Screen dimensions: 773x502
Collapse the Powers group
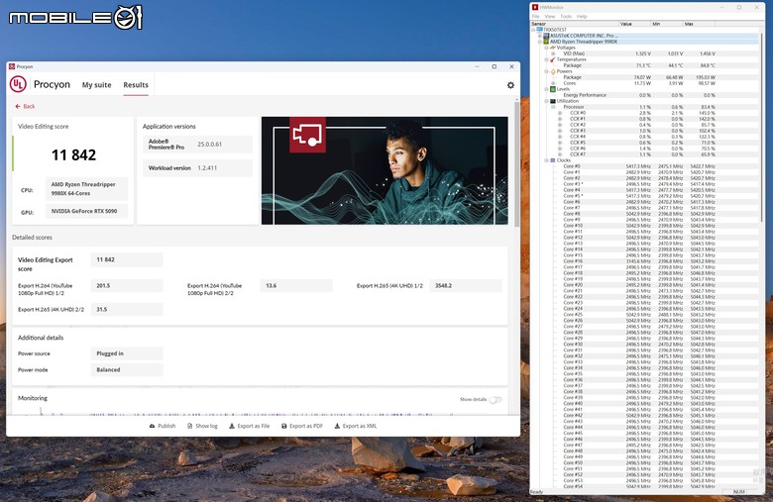click(x=546, y=71)
